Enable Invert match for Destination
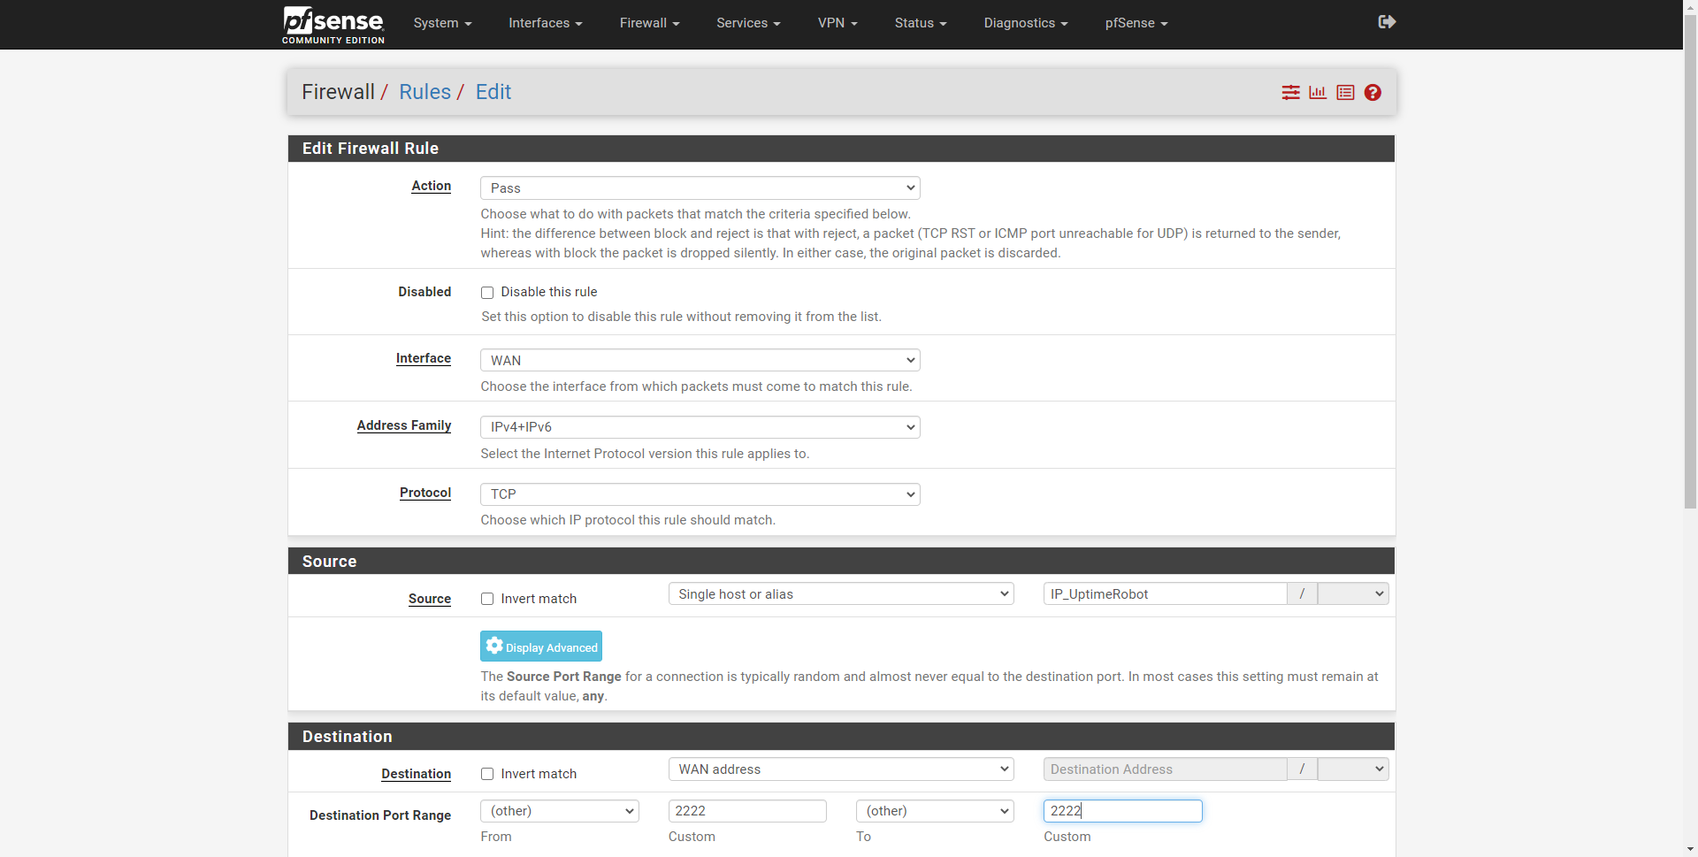 tap(487, 774)
